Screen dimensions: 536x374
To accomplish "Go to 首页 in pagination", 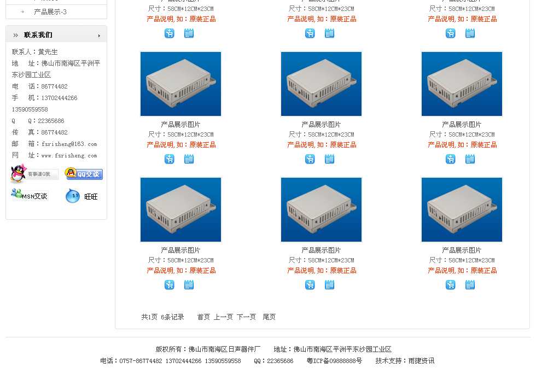I will [x=203, y=317].
